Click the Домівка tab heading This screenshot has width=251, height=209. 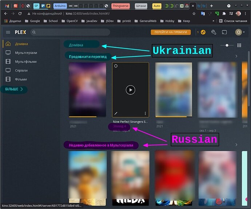coord(76,45)
